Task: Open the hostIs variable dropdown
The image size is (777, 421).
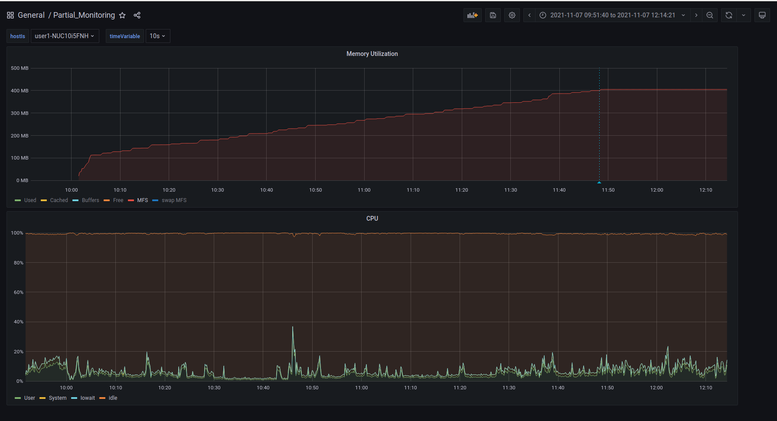Action: [65, 36]
